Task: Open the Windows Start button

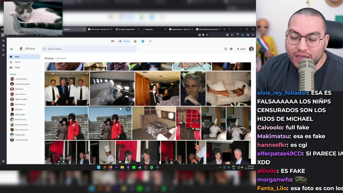Action: [x=99, y=168]
